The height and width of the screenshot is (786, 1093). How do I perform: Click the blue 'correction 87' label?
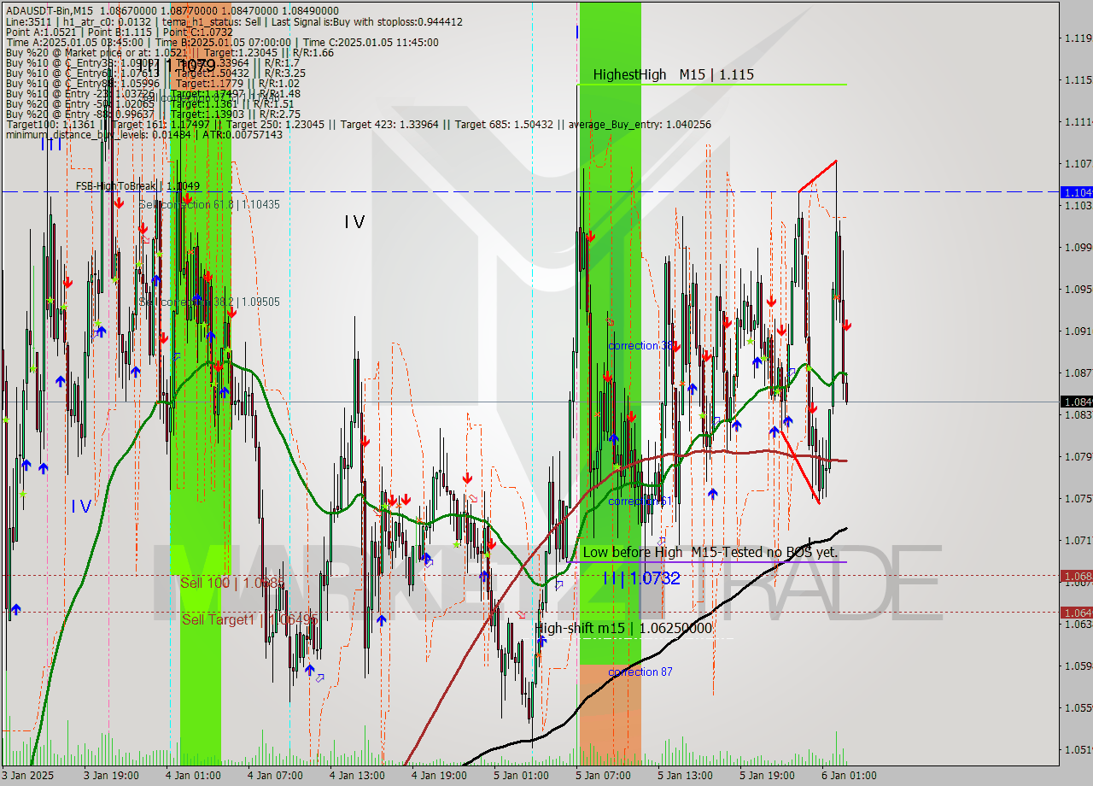click(640, 672)
